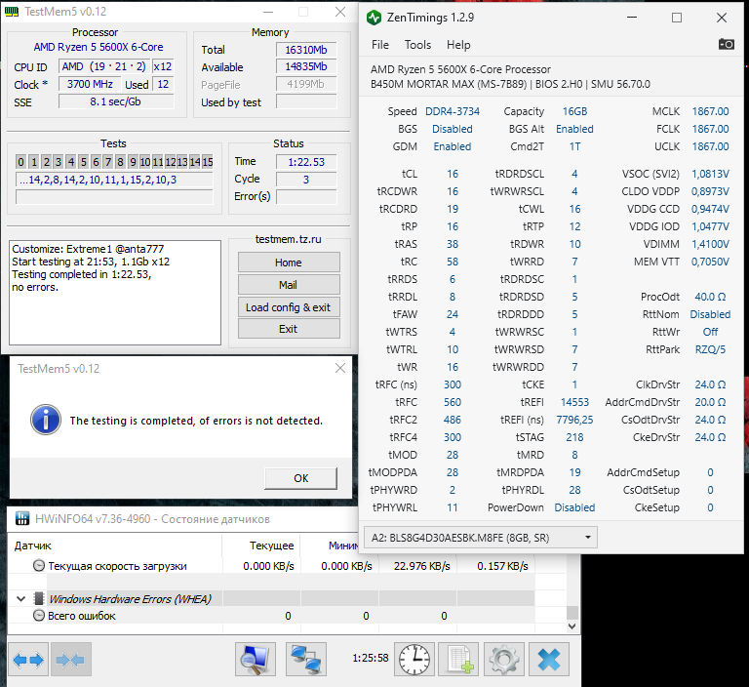The width and height of the screenshot is (749, 687).
Task: Open HWiNFO sensor monitor magnifier icon
Action: coord(256,660)
